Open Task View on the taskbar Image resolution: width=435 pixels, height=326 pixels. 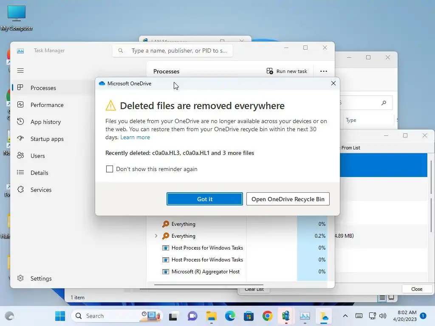[x=174, y=316]
